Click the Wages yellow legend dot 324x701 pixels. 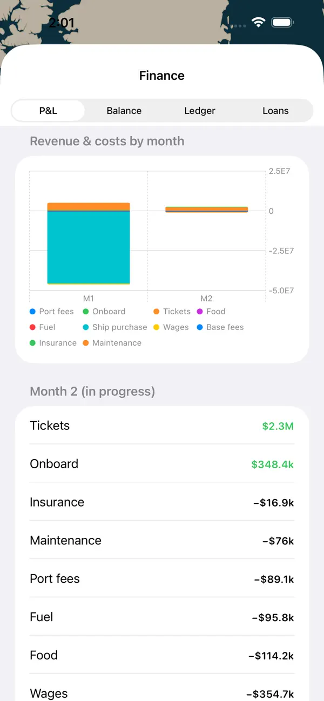pos(157,327)
